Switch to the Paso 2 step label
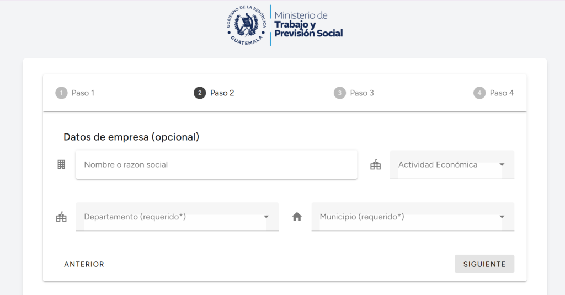Image resolution: width=565 pixels, height=295 pixels. (222, 93)
